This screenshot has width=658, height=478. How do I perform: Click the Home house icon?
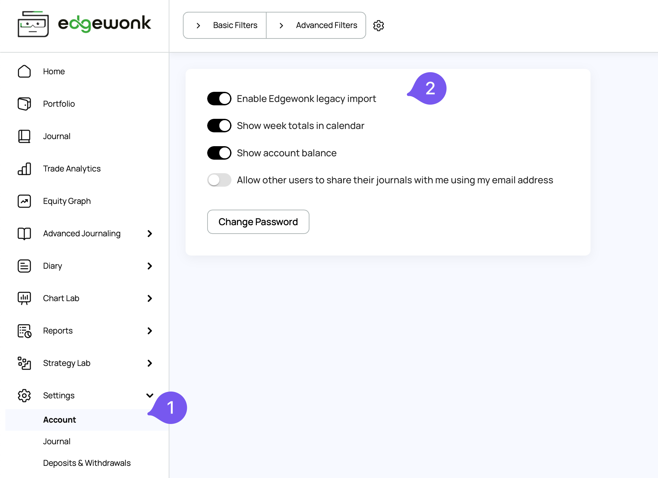coord(24,71)
